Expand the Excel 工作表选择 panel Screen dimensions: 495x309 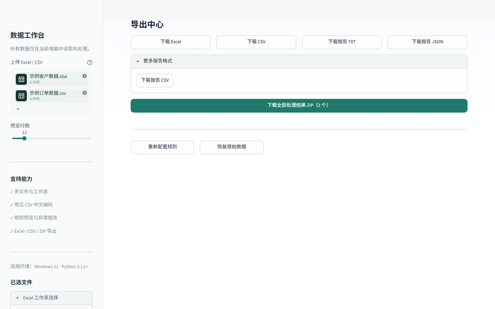pyautogui.click(x=51, y=298)
